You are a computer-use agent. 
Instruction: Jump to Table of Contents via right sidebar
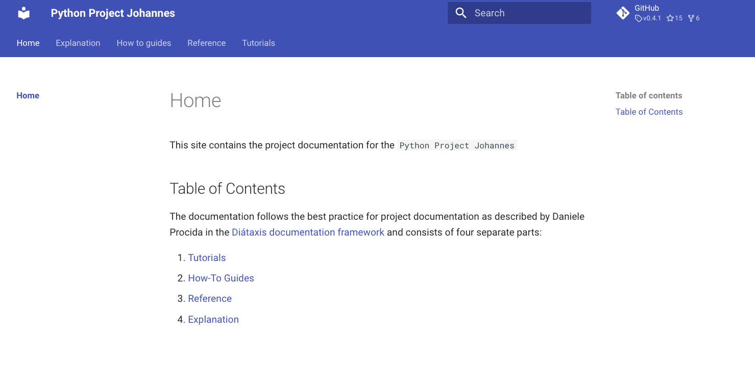(649, 112)
